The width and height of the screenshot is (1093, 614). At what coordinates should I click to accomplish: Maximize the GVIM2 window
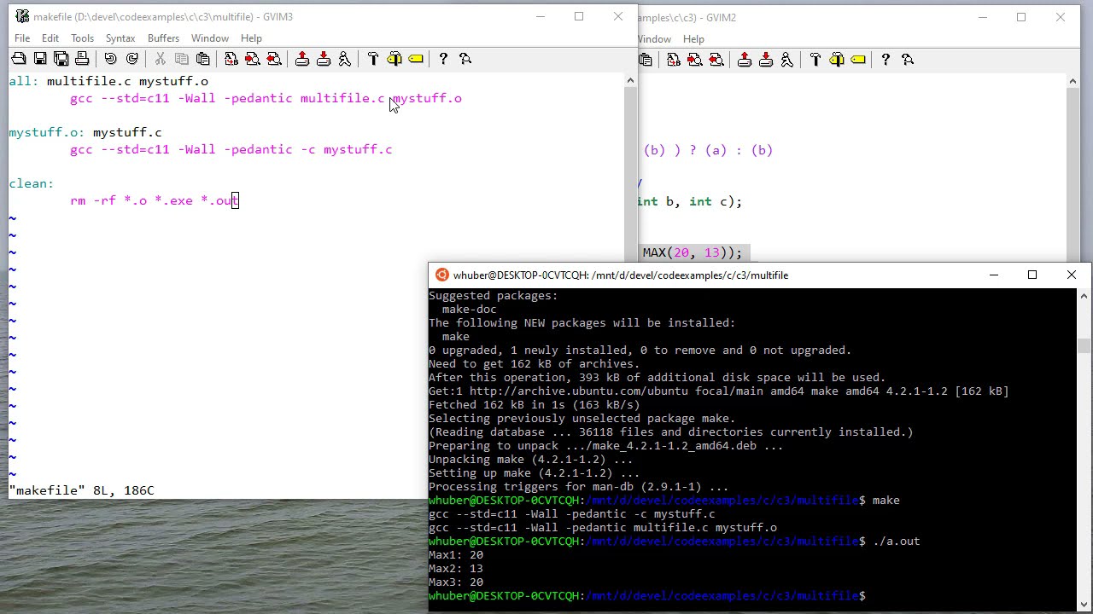point(1021,17)
